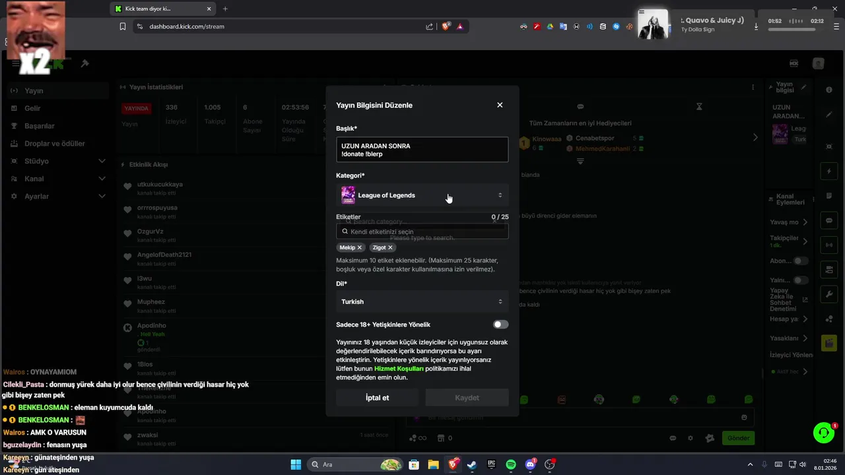Click the cookie extension icon
Screen dimensions: 845x475
pyautogui.click(x=629, y=26)
